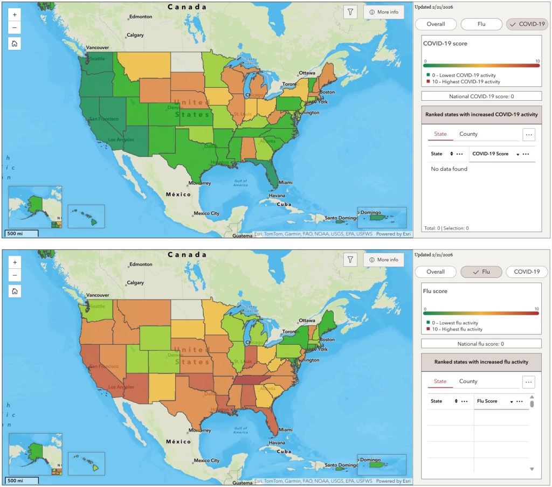Select COVID-19 in the flu score panel
The width and height of the screenshot is (552, 487).
click(x=526, y=272)
